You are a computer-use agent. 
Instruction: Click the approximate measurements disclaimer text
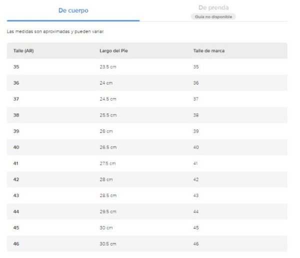[55, 31]
